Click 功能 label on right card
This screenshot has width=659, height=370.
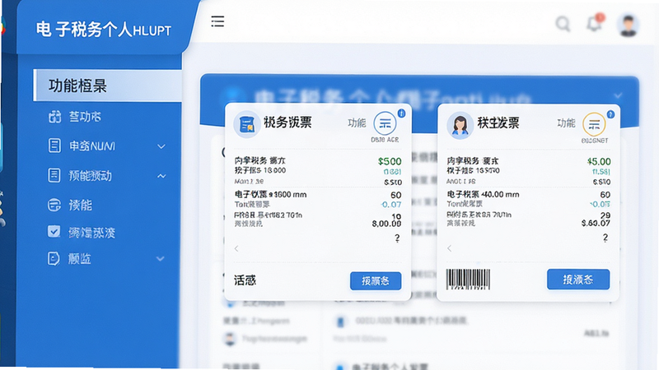[x=566, y=123]
